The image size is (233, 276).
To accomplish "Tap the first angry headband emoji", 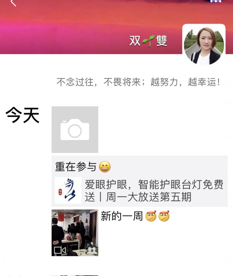I will point(151,216).
